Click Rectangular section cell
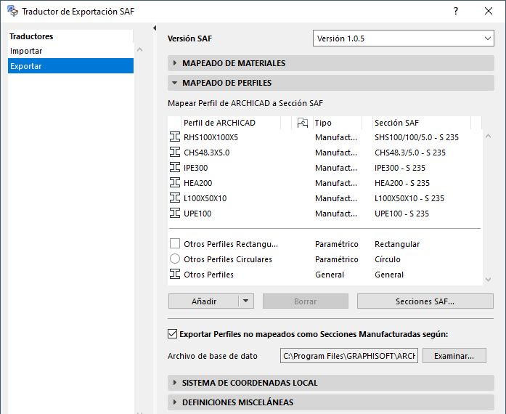Screen dimensions: 506x414 [397, 244]
